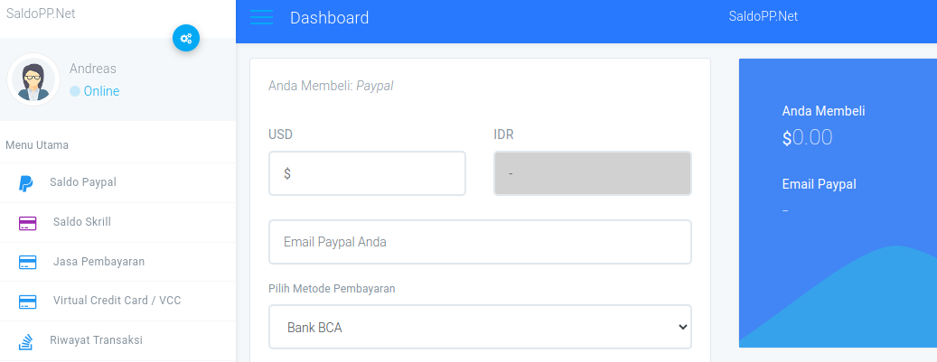Go to Virtual Credit Card / VCC

[117, 301]
